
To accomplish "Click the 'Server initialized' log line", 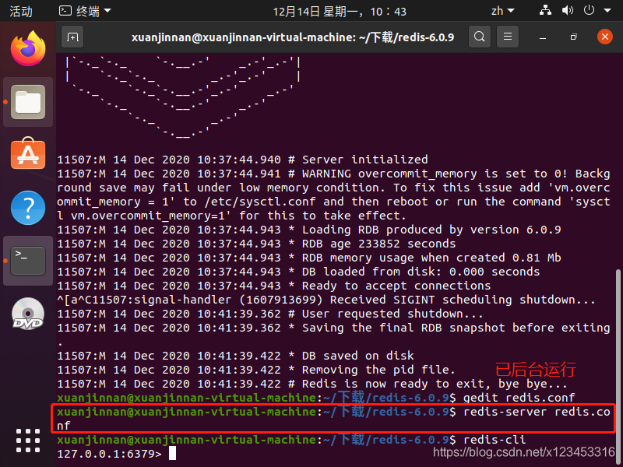I will point(242,160).
